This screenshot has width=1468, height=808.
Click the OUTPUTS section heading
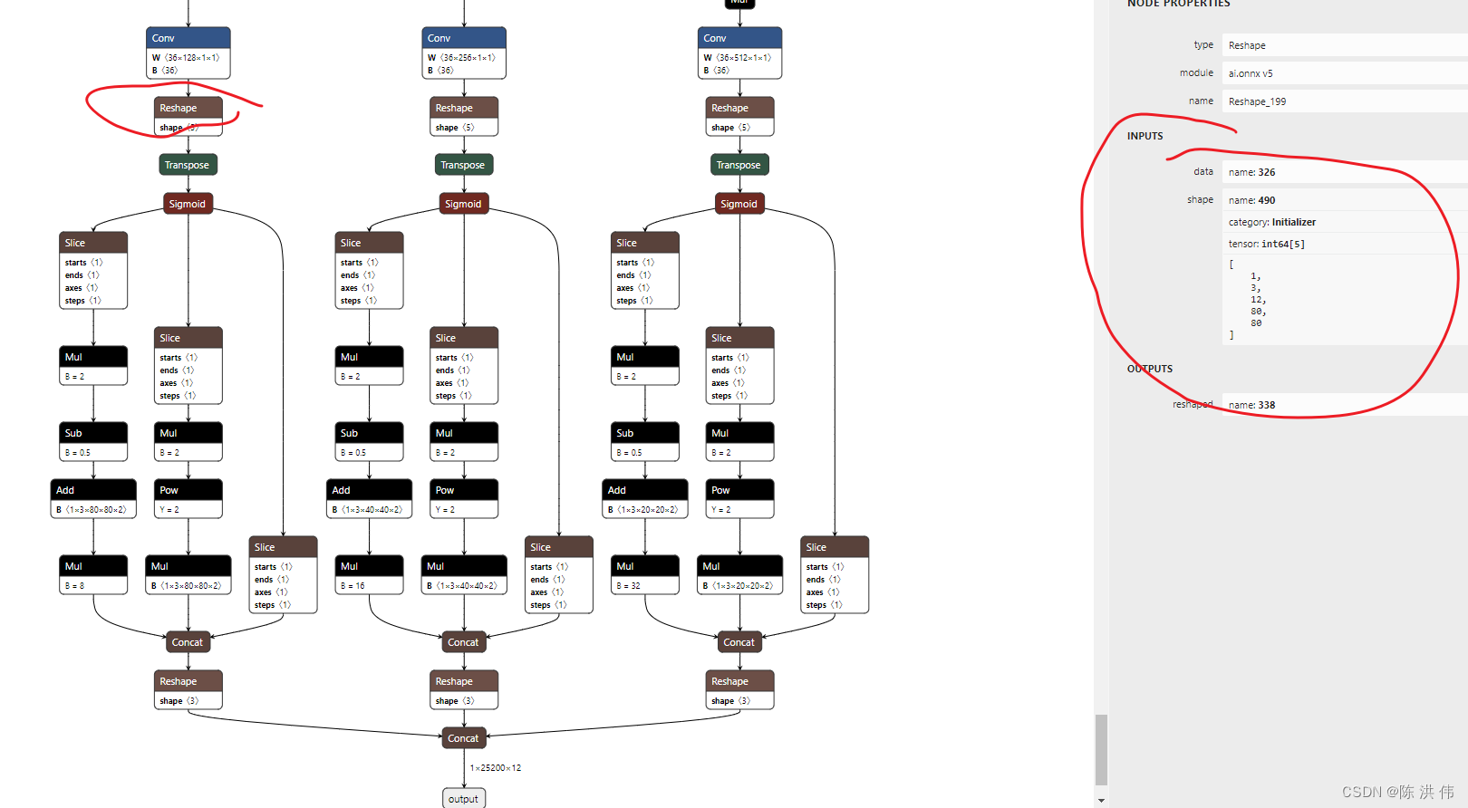(x=1150, y=369)
